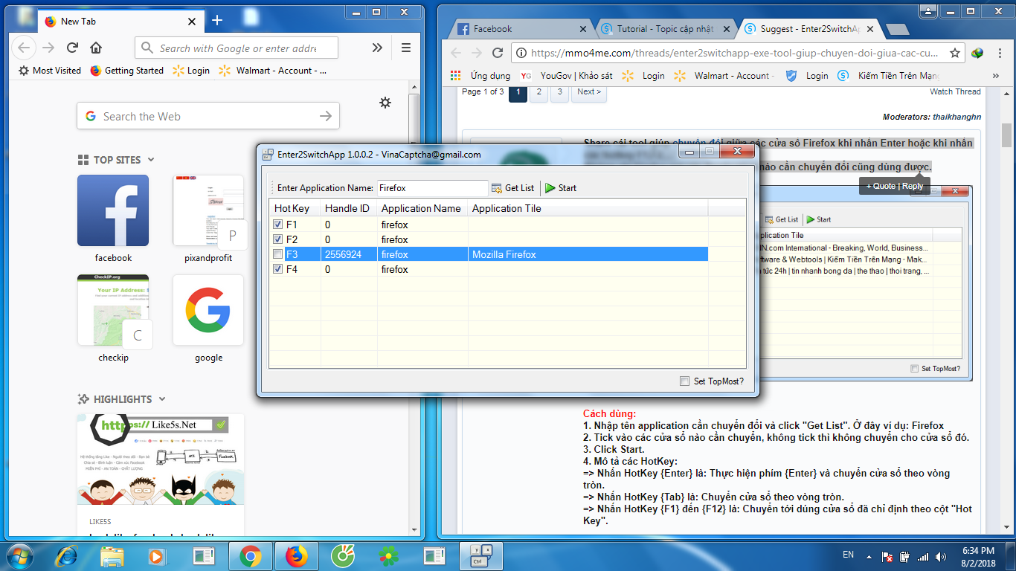Switch to the Tutorial tab in Chrome
Viewport: 1016px width, 571px height.
click(665, 29)
